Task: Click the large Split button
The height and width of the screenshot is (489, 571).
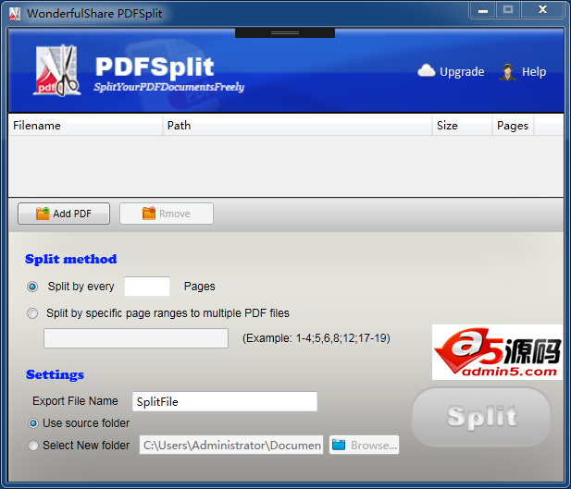Action: [x=481, y=417]
